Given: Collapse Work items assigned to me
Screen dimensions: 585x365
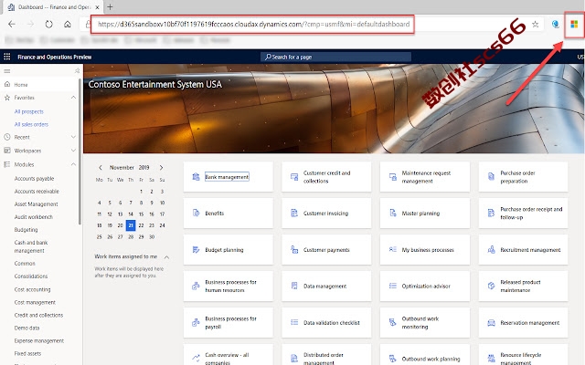Looking at the screenshot, I should click(x=166, y=257).
